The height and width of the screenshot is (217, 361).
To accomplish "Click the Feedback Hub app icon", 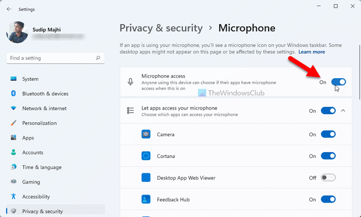I will (146, 199).
